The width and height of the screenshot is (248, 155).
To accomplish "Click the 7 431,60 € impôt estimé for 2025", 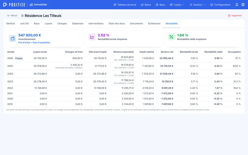I will 148,66.
